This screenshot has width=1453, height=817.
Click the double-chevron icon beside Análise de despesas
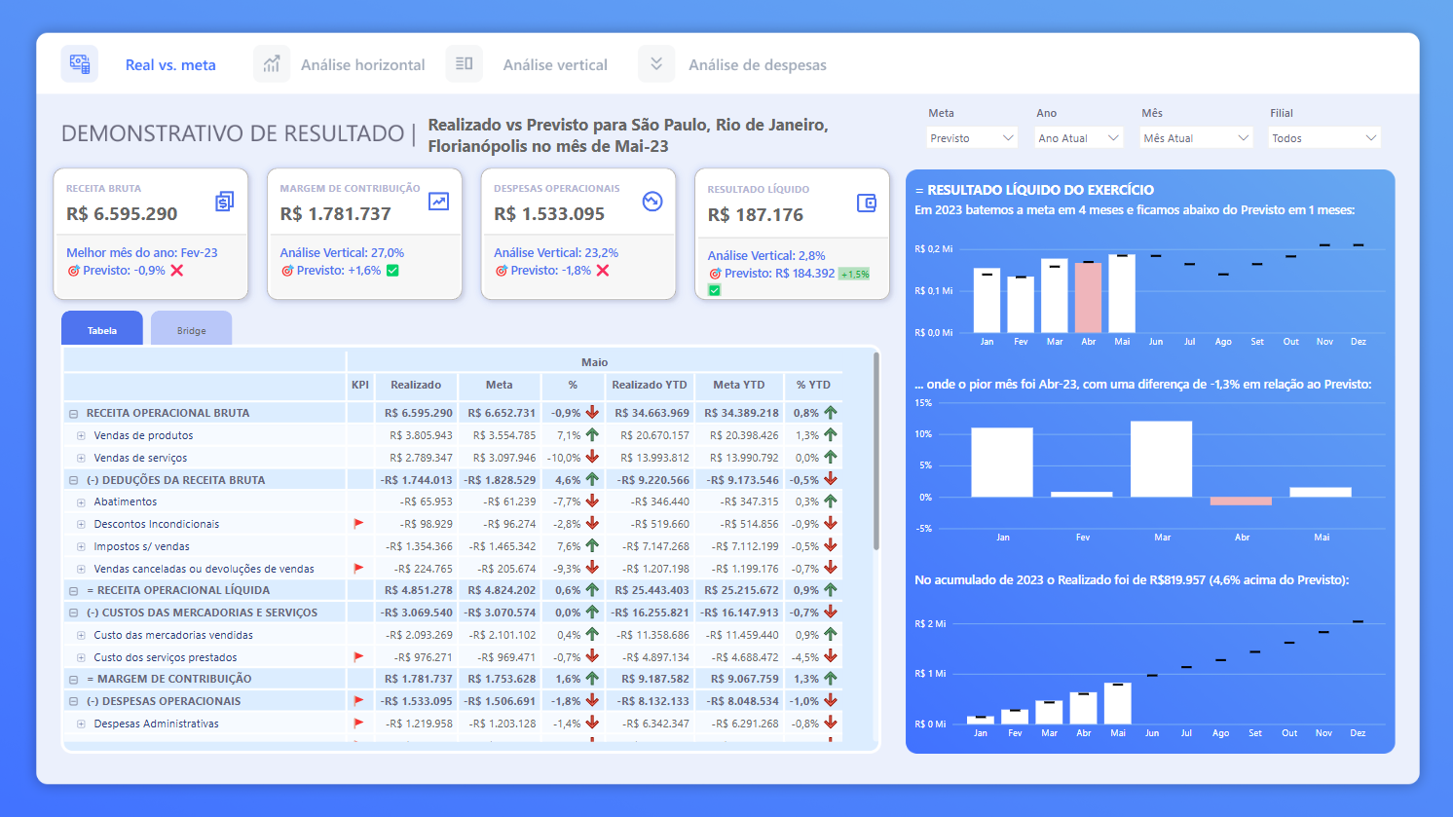[x=656, y=63]
